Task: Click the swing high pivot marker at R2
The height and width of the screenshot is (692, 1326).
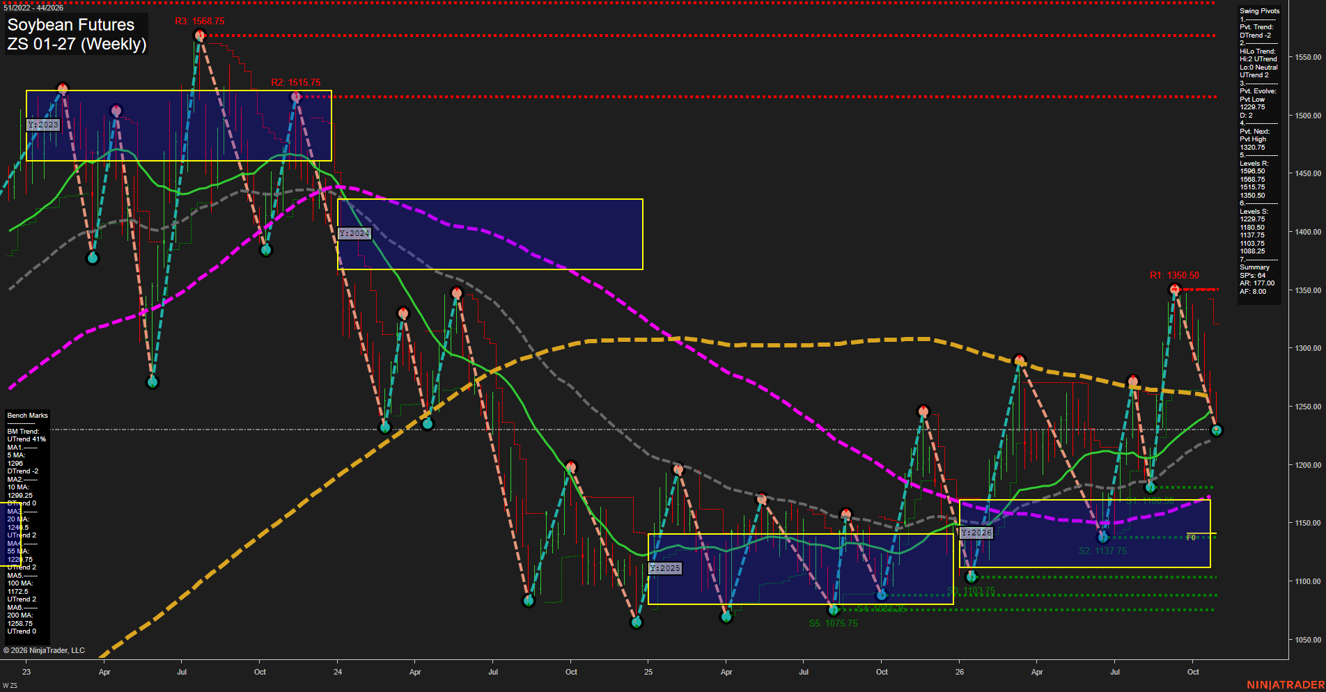Action: point(296,97)
